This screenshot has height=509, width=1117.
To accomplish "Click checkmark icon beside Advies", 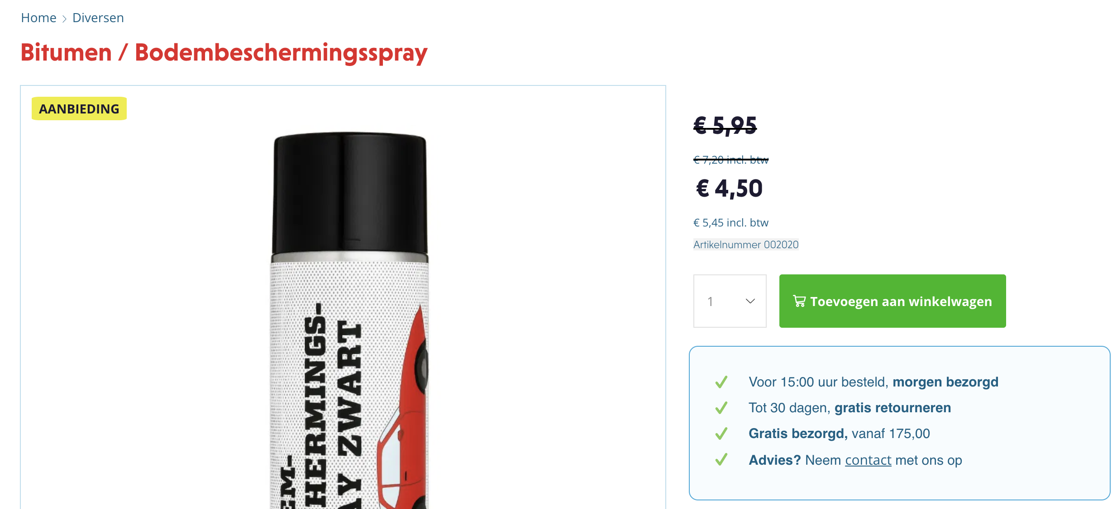I will click(x=721, y=460).
